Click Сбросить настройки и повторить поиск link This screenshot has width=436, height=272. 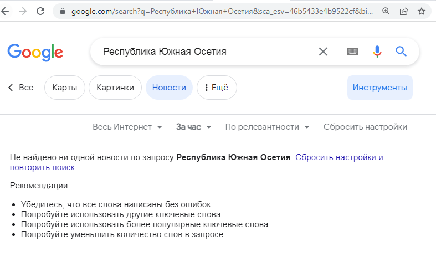tap(339, 157)
